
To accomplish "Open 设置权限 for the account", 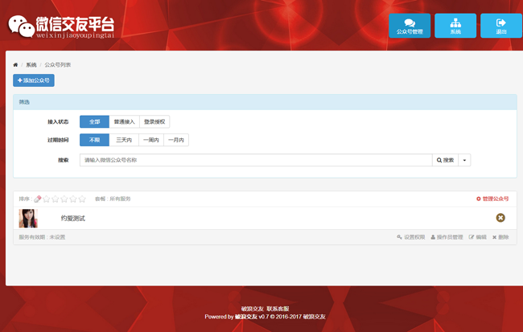I will point(410,237).
